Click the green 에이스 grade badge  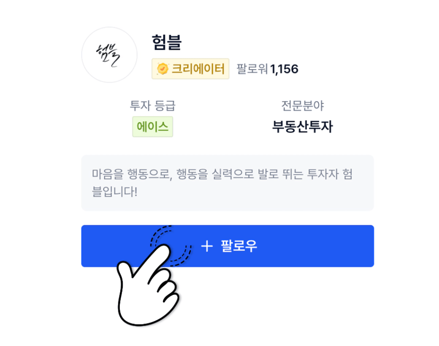point(152,127)
